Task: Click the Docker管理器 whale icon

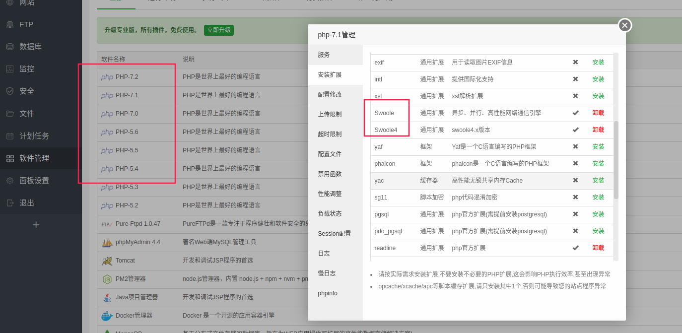Action: [x=107, y=316]
